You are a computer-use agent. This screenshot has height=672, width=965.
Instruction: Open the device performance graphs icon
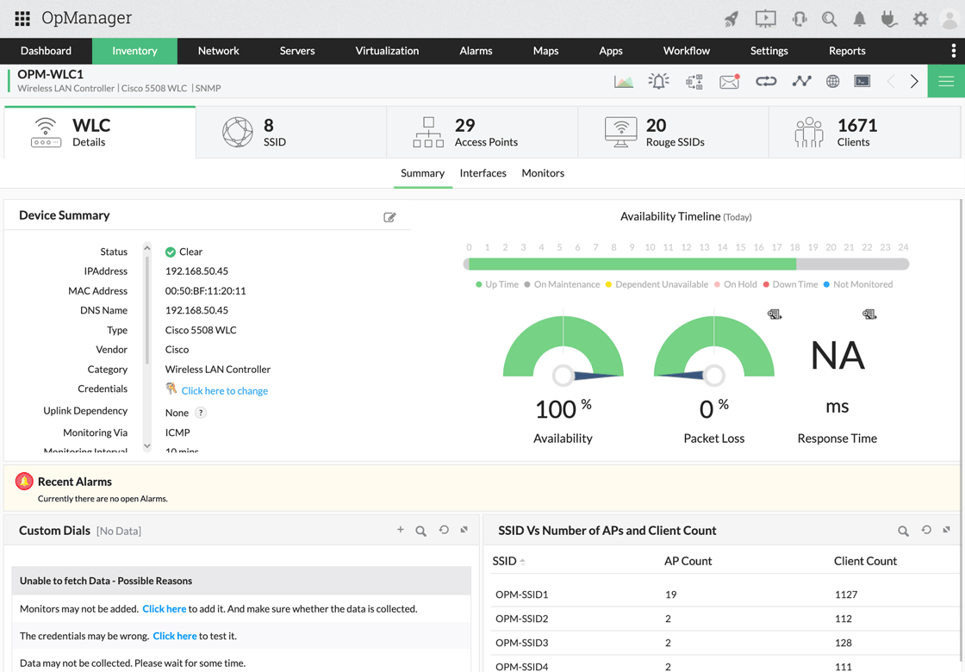[x=624, y=80]
